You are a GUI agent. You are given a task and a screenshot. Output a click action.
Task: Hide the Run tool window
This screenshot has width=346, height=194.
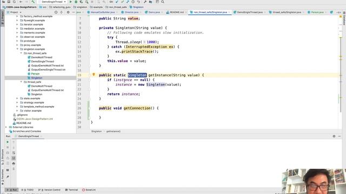(340, 136)
